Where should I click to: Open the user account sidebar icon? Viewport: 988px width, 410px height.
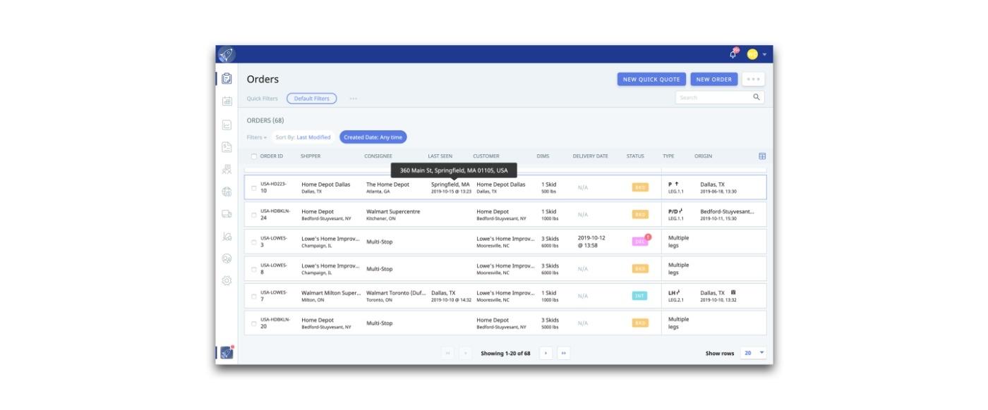[227, 259]
